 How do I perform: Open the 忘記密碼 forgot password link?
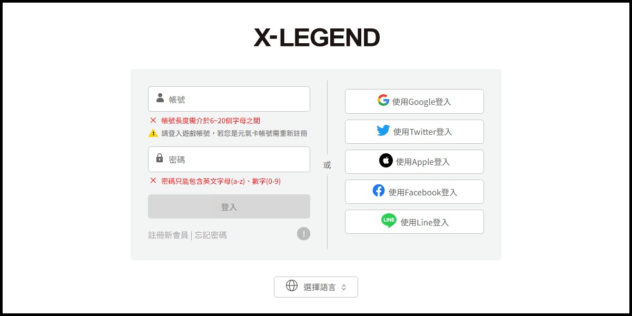point(211,235)
